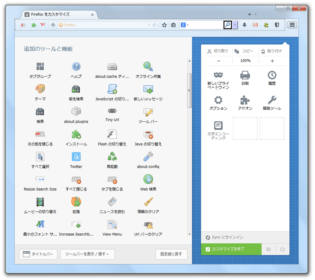The height and width of the screenshot is (280, 315).
Task: Click the ニュースを読む tag icon
Action: pyautogui.click(x=112, y=202)
